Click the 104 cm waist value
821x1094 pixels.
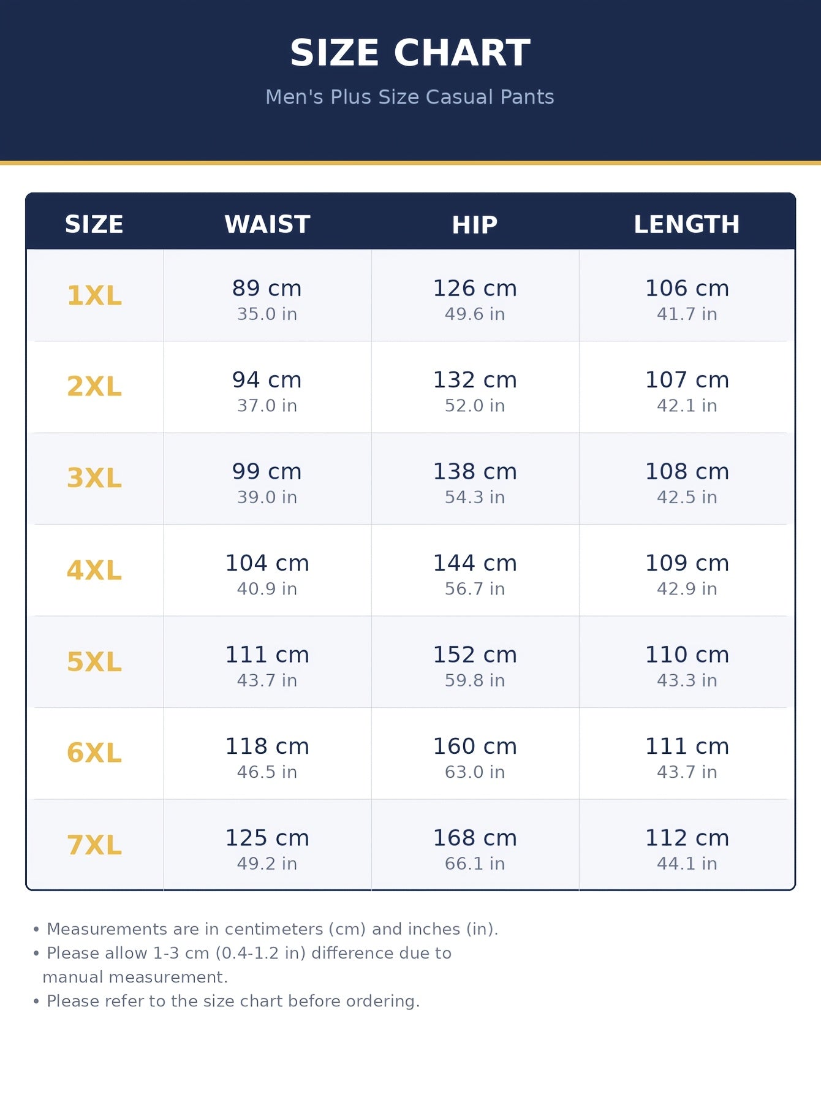(x=267, y=563)
